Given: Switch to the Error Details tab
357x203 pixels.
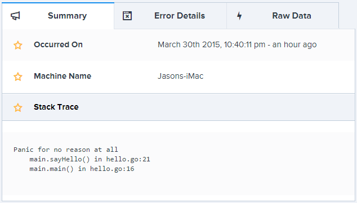Looking at the screenshot, I should point(170,16).
